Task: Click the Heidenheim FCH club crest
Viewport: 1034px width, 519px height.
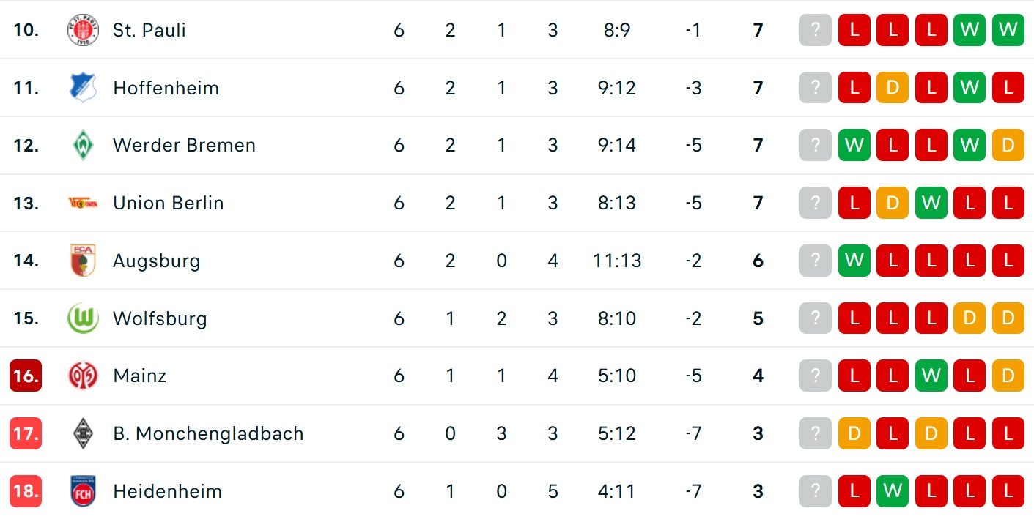Action: point(83,491)
